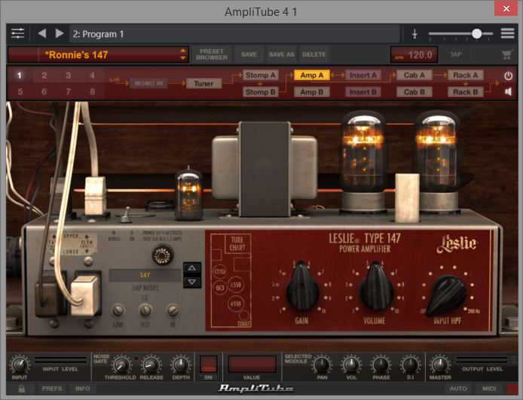Toggle the signal chain power icon
This screenshot has height=400, width=523.
point(509,75)
